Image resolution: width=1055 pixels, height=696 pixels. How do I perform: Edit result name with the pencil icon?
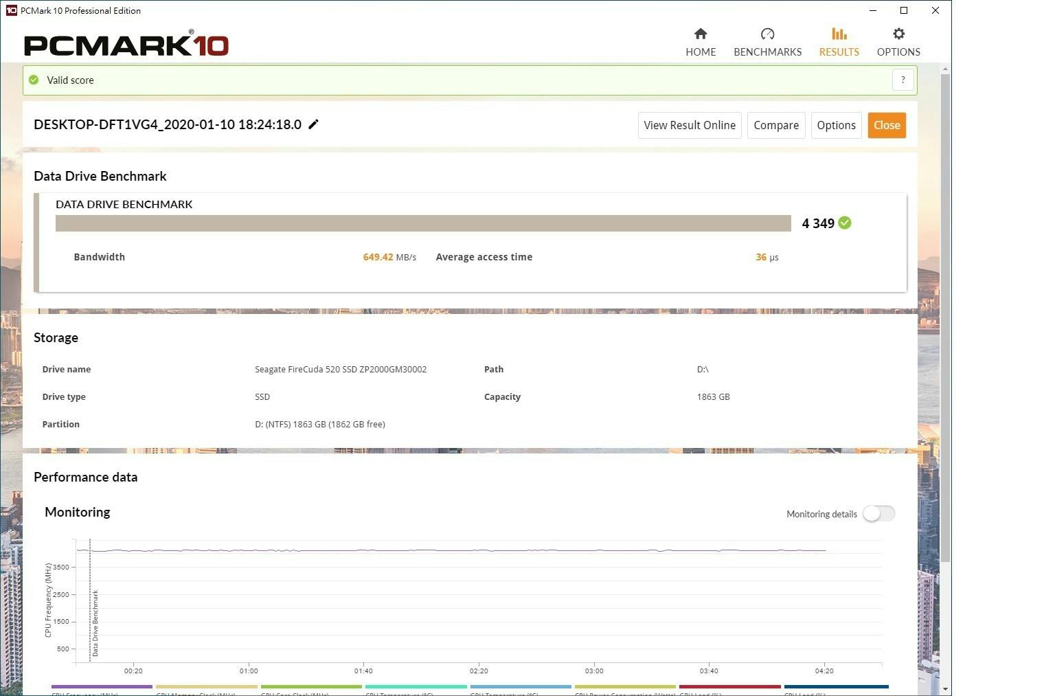pos(313,124)
